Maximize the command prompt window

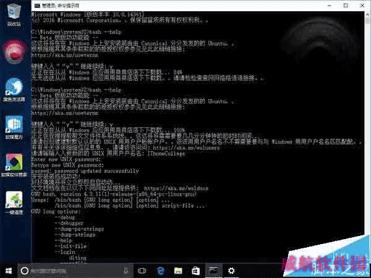346,6
